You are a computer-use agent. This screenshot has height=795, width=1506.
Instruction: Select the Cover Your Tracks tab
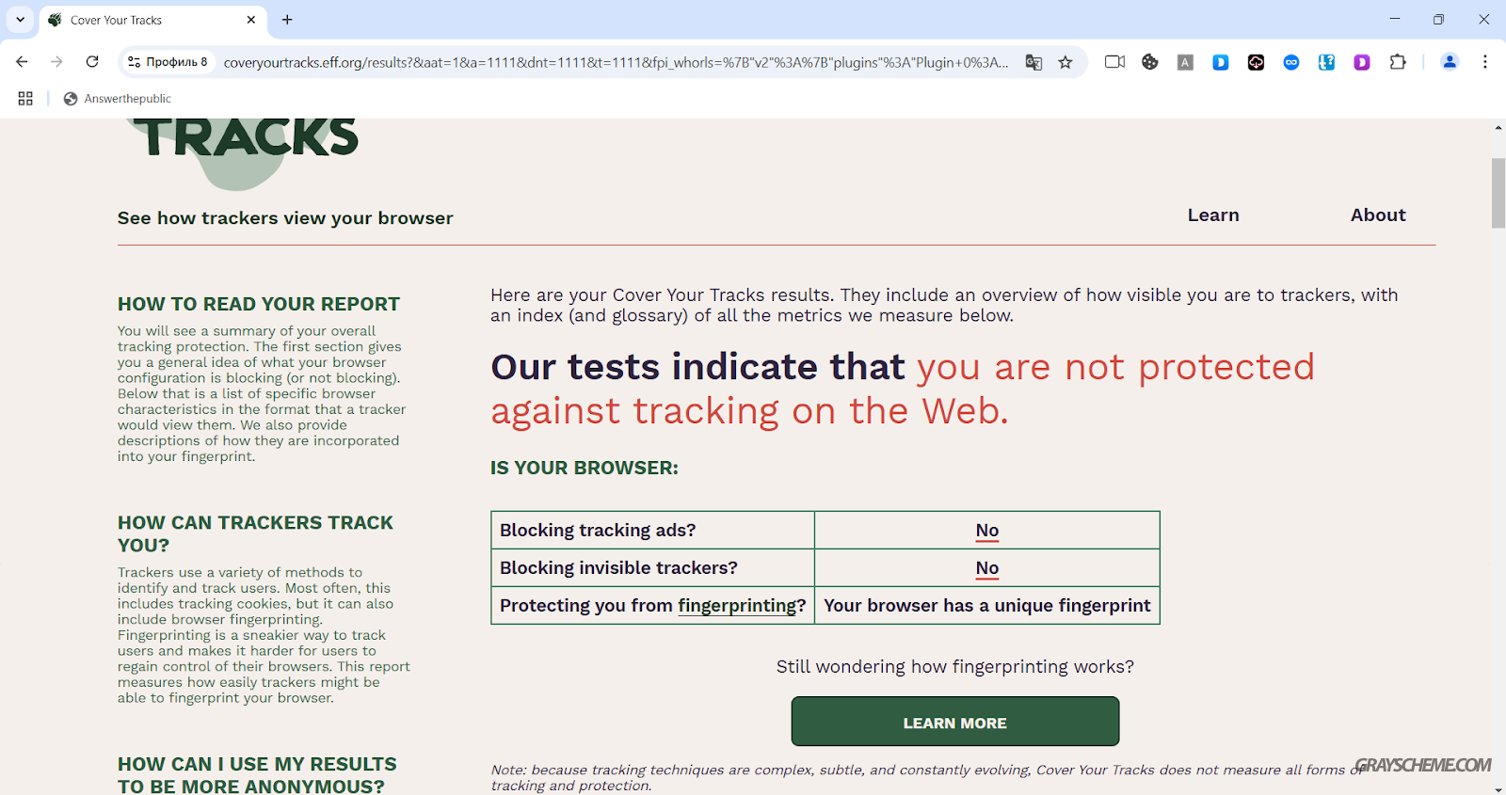(x=151, y=20)
